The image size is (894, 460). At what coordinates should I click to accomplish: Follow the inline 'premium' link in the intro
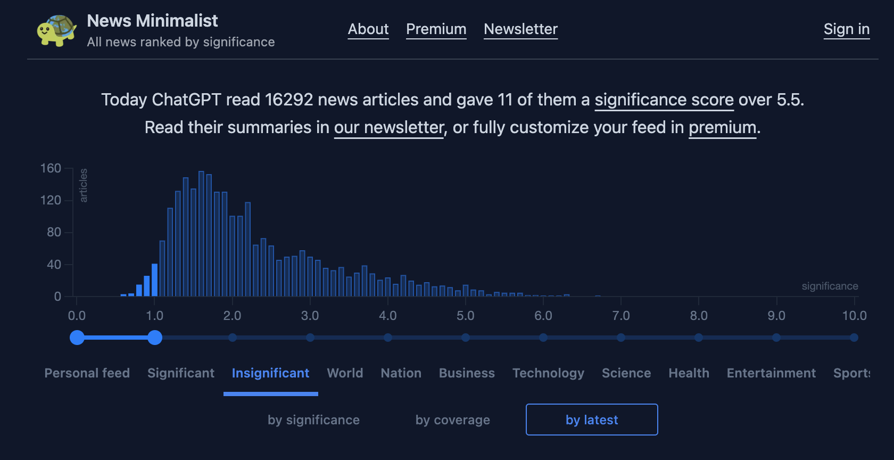coord(722,128)
